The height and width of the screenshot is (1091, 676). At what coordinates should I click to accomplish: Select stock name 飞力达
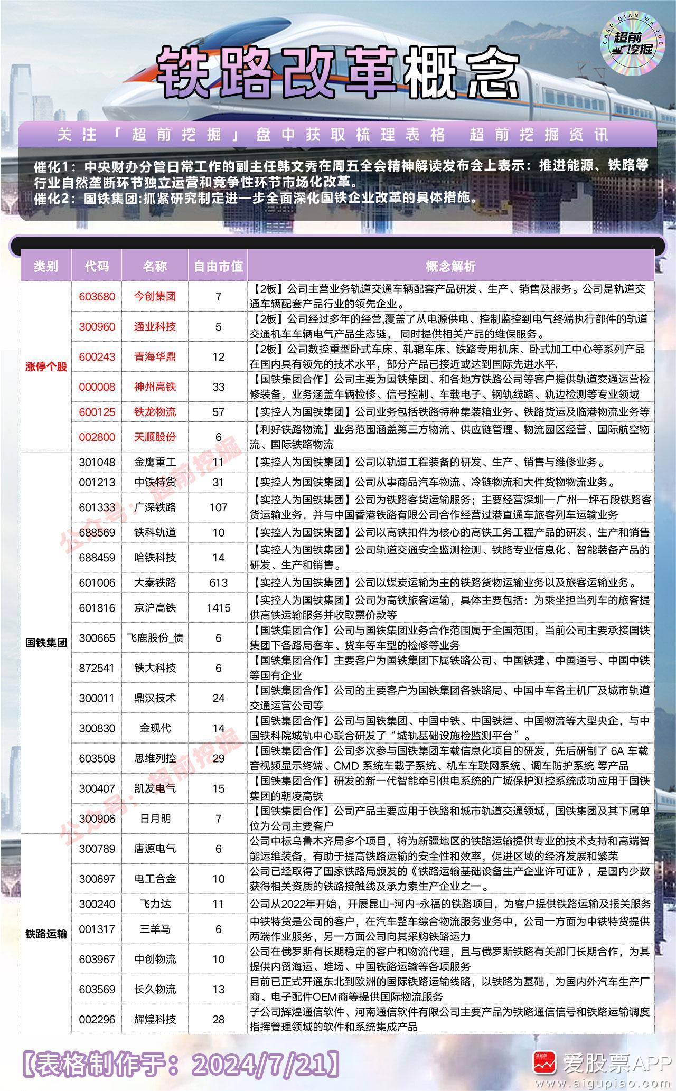pyautogui.click(x=155, y=904)
